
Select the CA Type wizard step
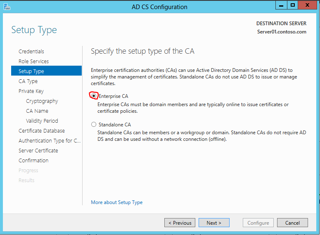[x=28, y=81]
